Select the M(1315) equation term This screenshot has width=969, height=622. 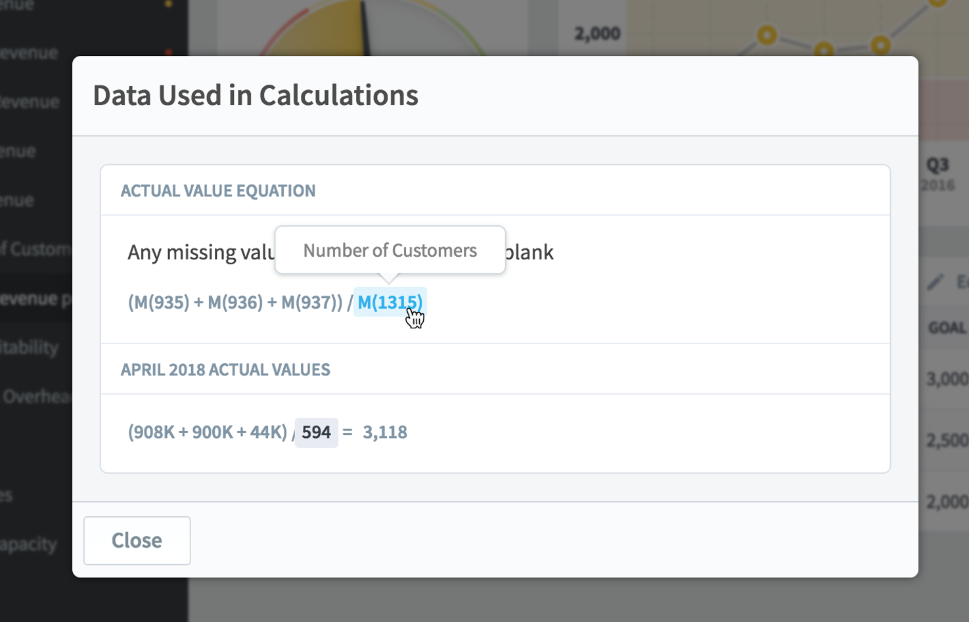click(390, 302)
